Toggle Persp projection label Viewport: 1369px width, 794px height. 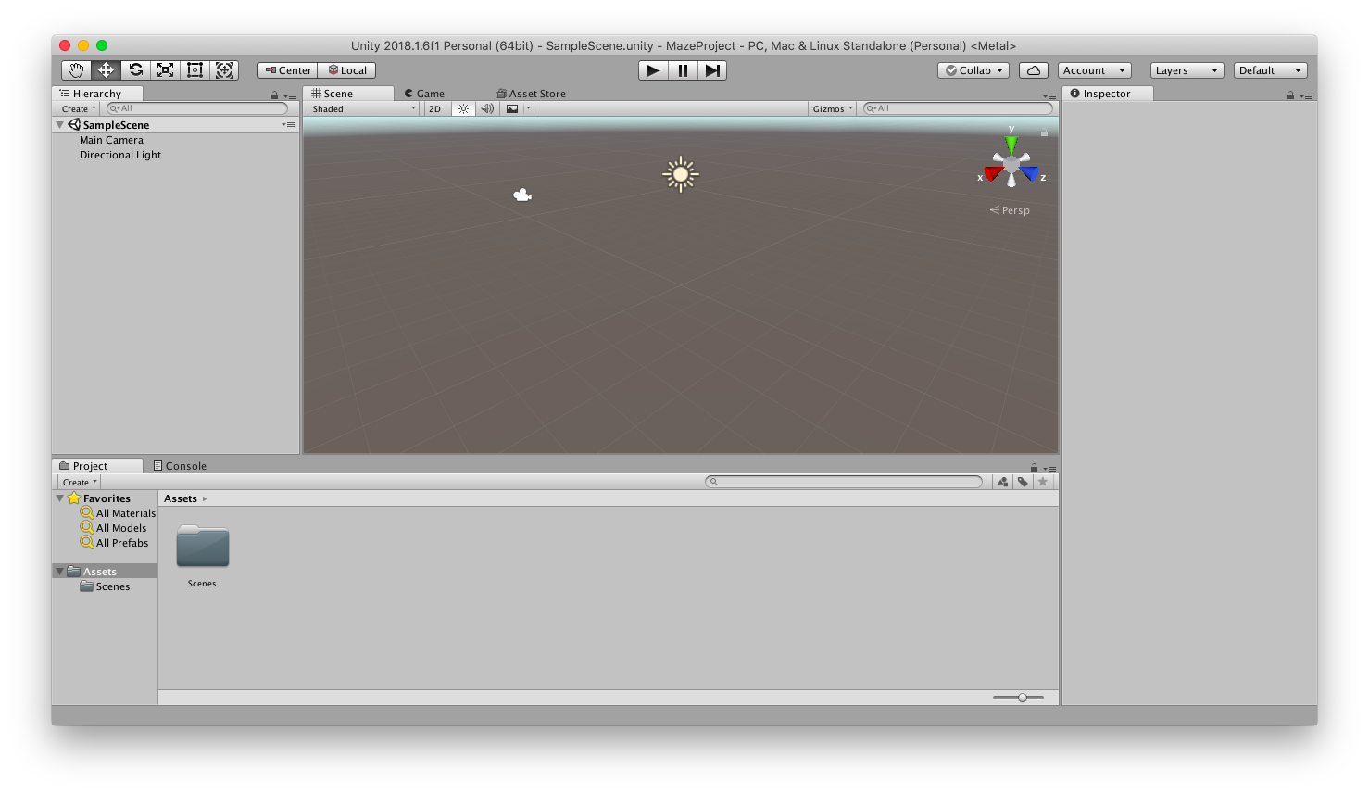pos(1010,210)
